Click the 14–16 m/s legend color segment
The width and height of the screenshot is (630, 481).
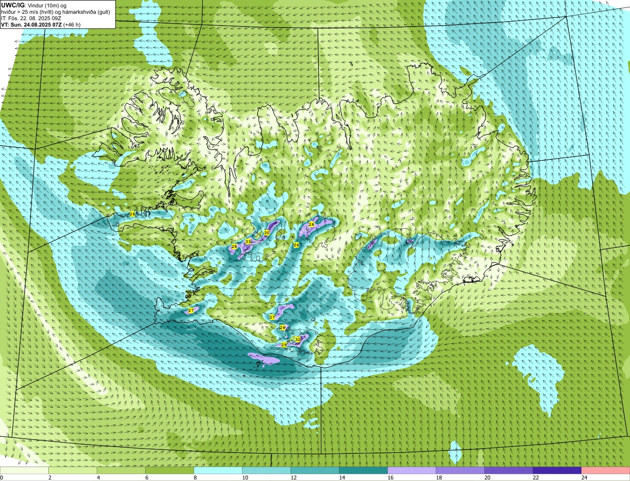364,471
